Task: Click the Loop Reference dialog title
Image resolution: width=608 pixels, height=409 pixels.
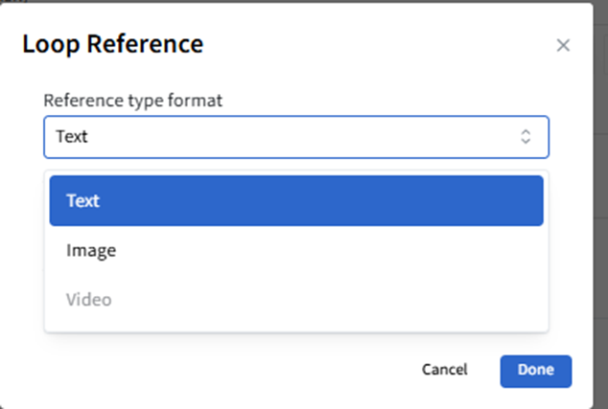Action: (x=112, y=44)
